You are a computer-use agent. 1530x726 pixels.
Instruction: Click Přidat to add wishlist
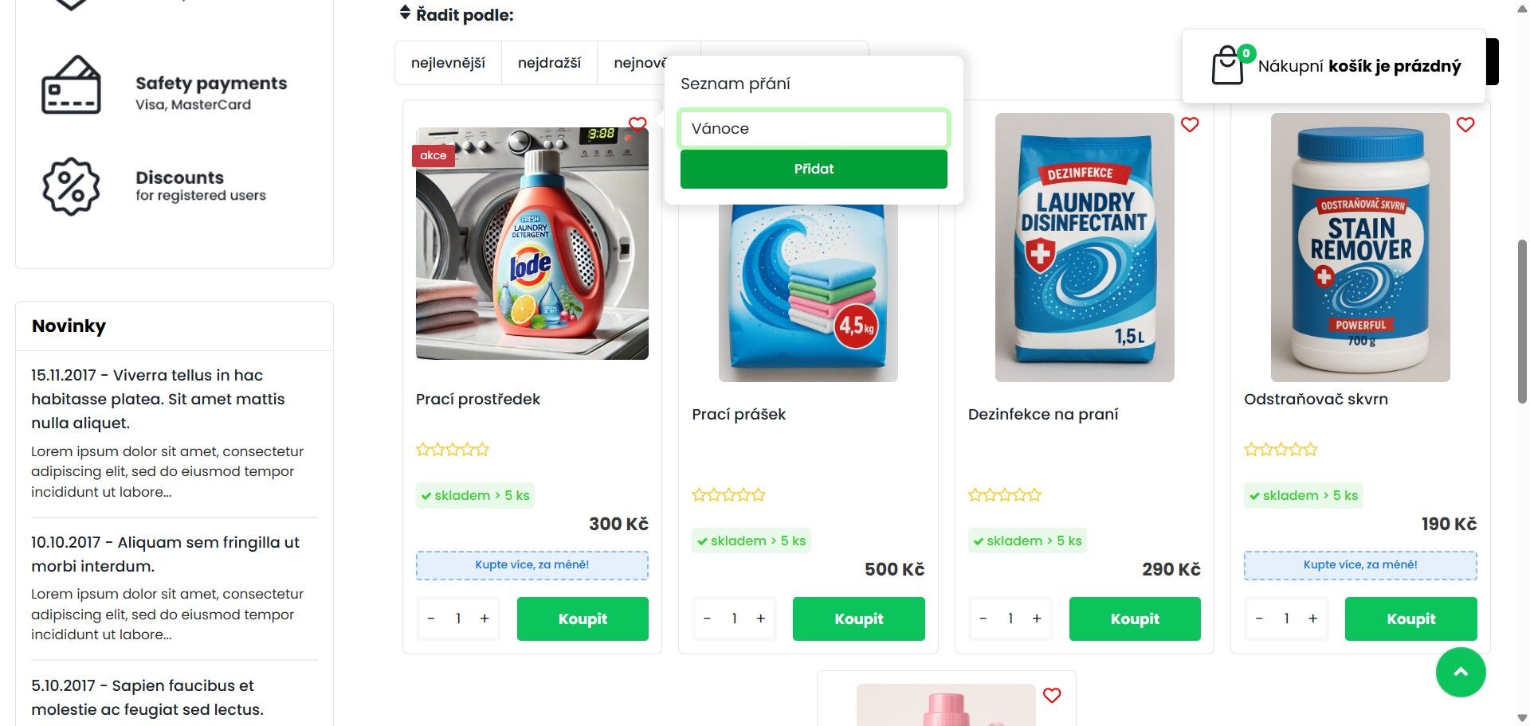[814, 170]
